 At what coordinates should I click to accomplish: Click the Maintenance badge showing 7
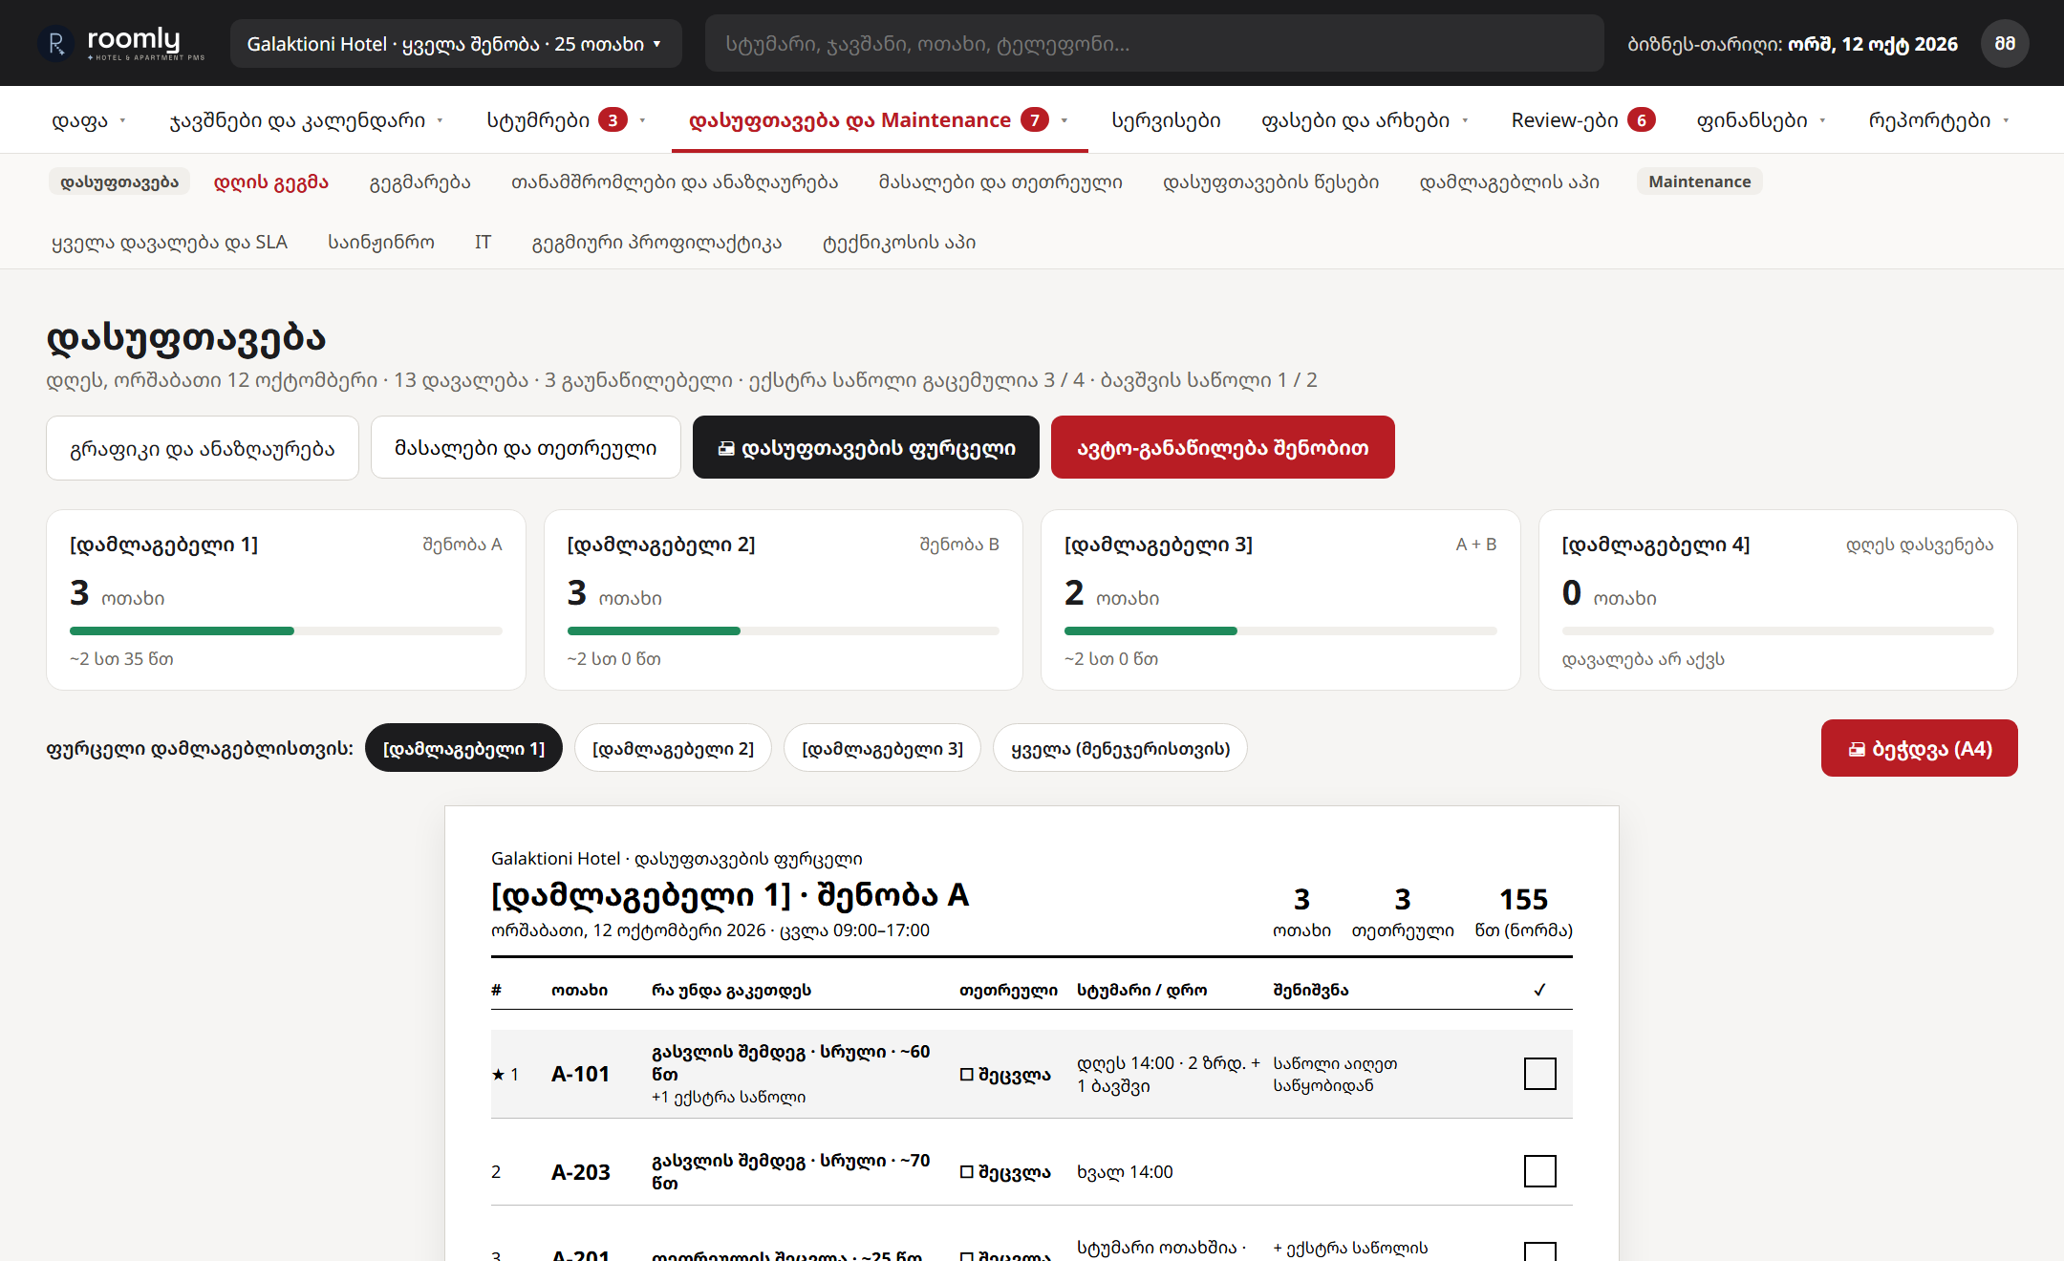(1034, 120)
